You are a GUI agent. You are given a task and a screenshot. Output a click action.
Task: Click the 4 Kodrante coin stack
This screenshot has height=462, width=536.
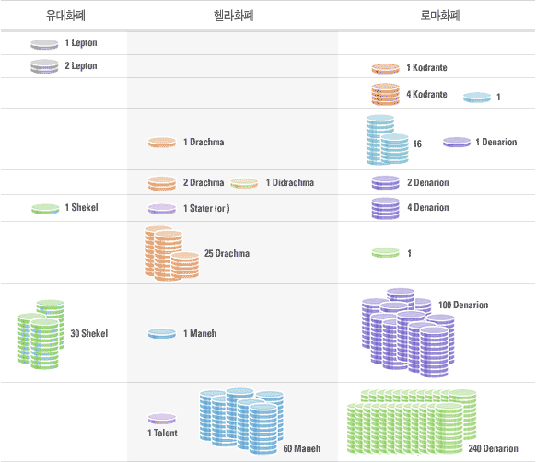click(x=386, y=94)
